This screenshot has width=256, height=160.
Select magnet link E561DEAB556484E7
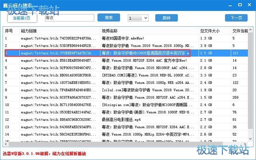[58, 61]
